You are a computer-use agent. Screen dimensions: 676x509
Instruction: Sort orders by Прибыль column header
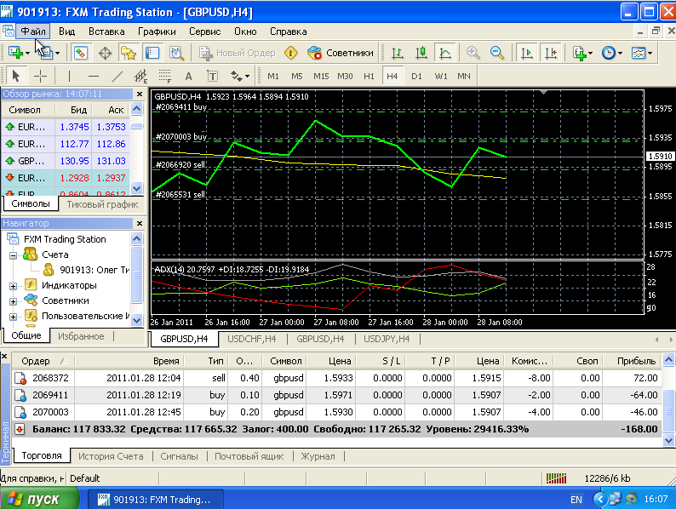click(x=632, y=361)
